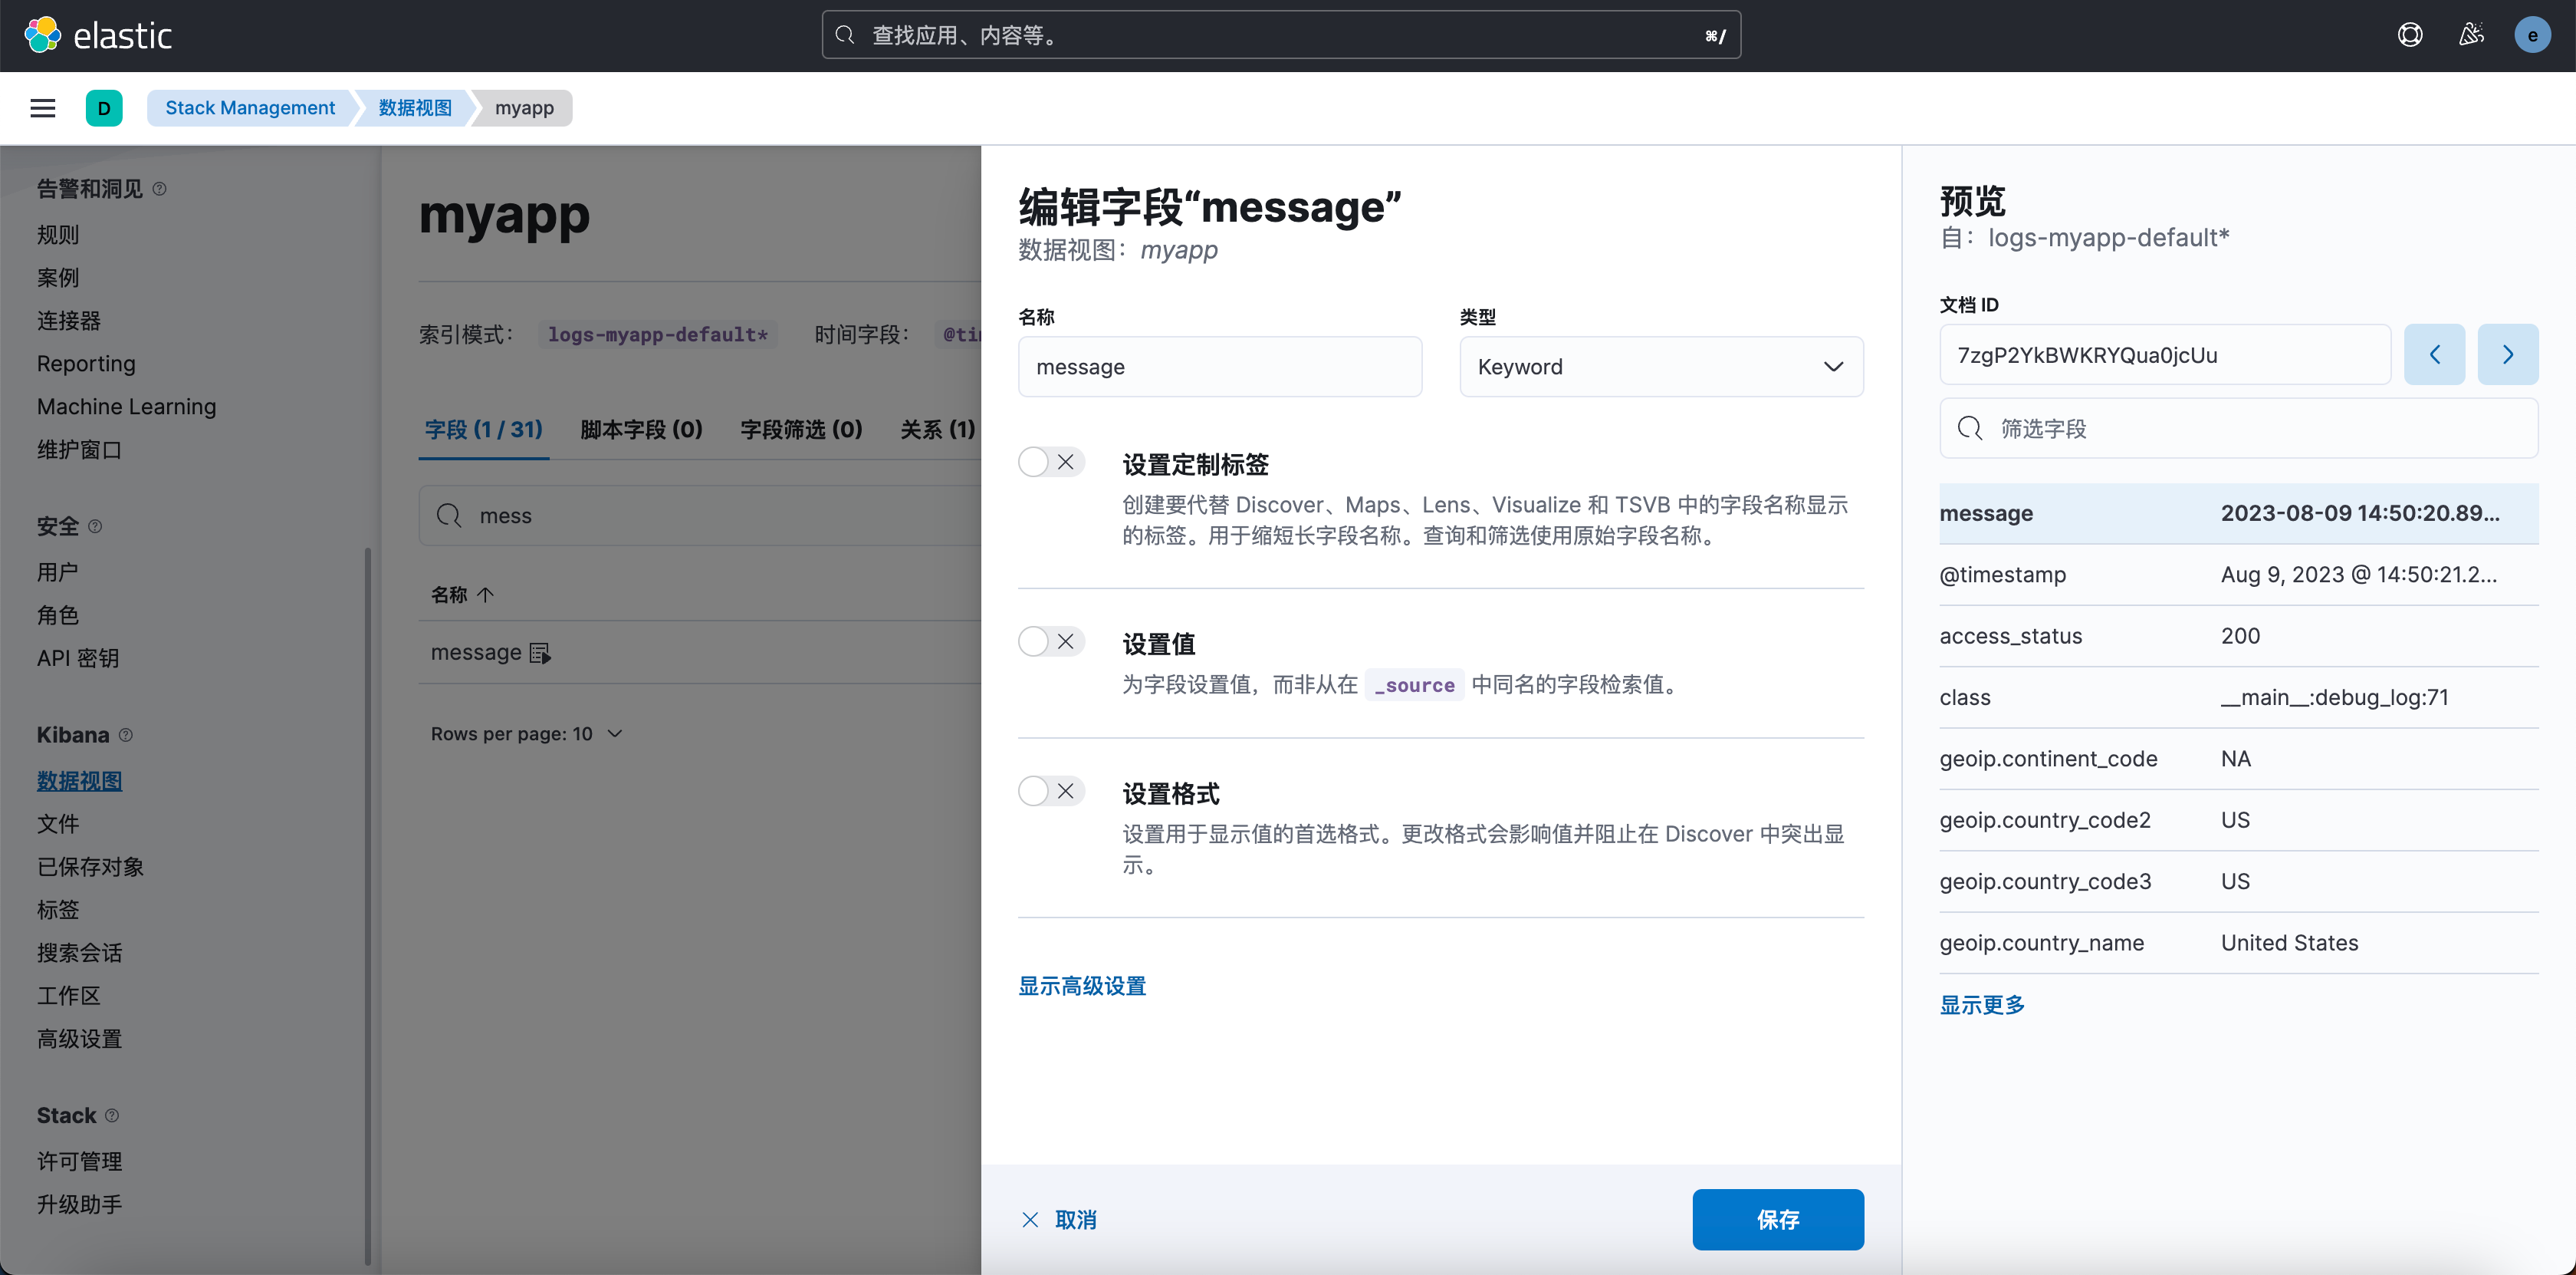Open 高级设置 in the sidebar
2576x1275 pixels.
coord(79,1039)
